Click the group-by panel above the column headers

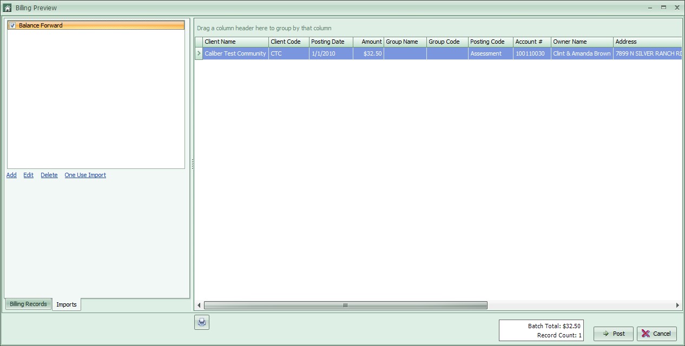coord(438,28)
